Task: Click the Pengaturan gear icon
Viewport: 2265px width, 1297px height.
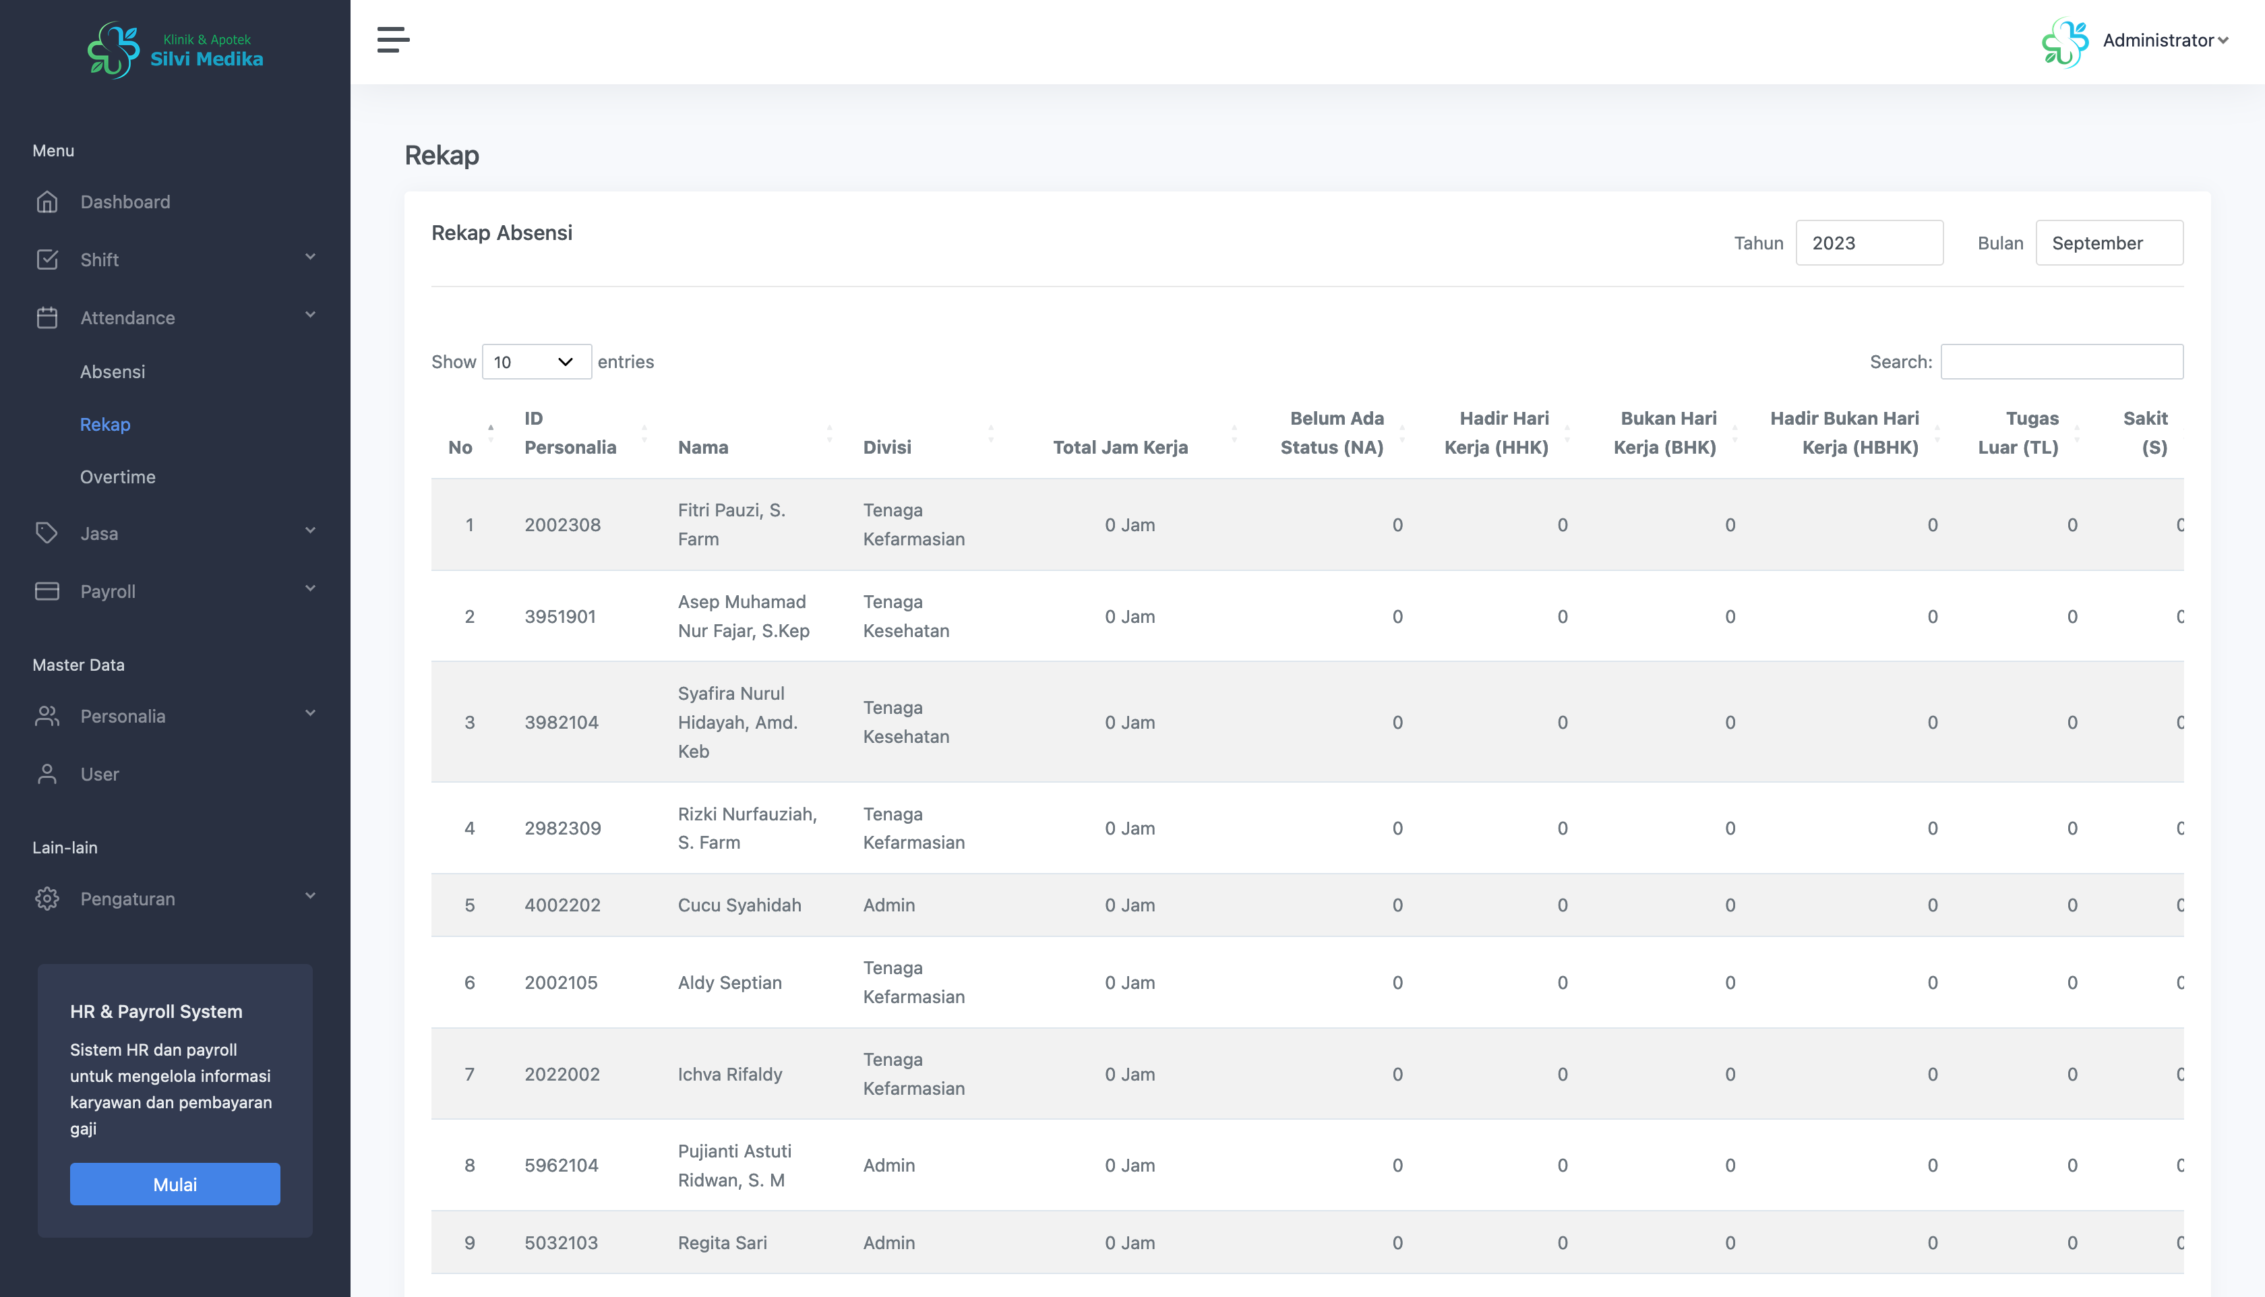Action: (x=47, y=899)
